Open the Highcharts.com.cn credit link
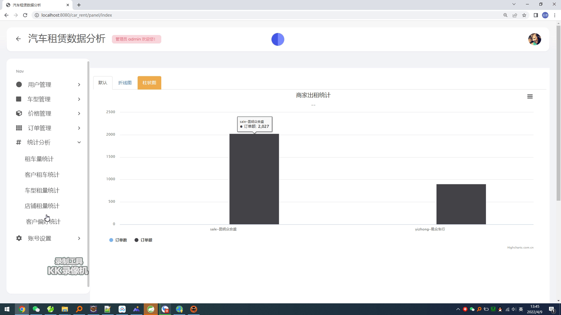This screenshot has width=561, height=315. (x=520, y=248)
